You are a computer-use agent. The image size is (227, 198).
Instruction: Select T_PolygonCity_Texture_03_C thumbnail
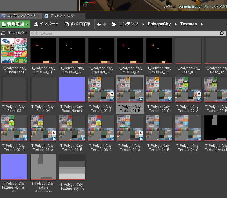[x=101, y=128]
